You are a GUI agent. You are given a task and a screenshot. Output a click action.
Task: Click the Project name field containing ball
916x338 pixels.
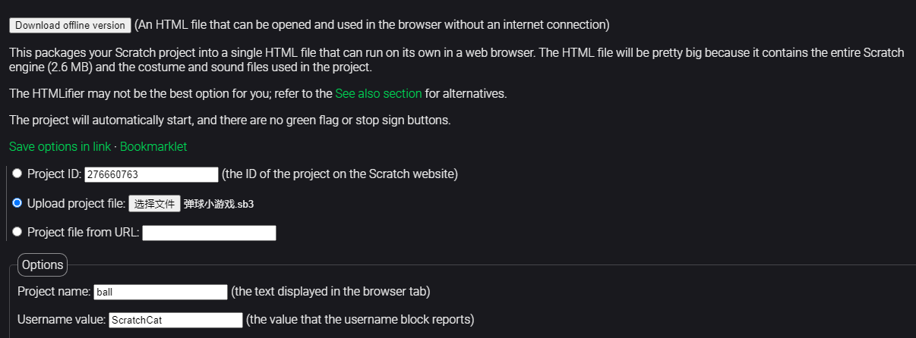tap(160, 292)
